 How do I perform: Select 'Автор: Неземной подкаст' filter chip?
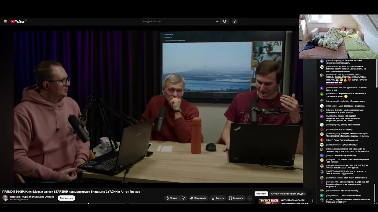288,194
